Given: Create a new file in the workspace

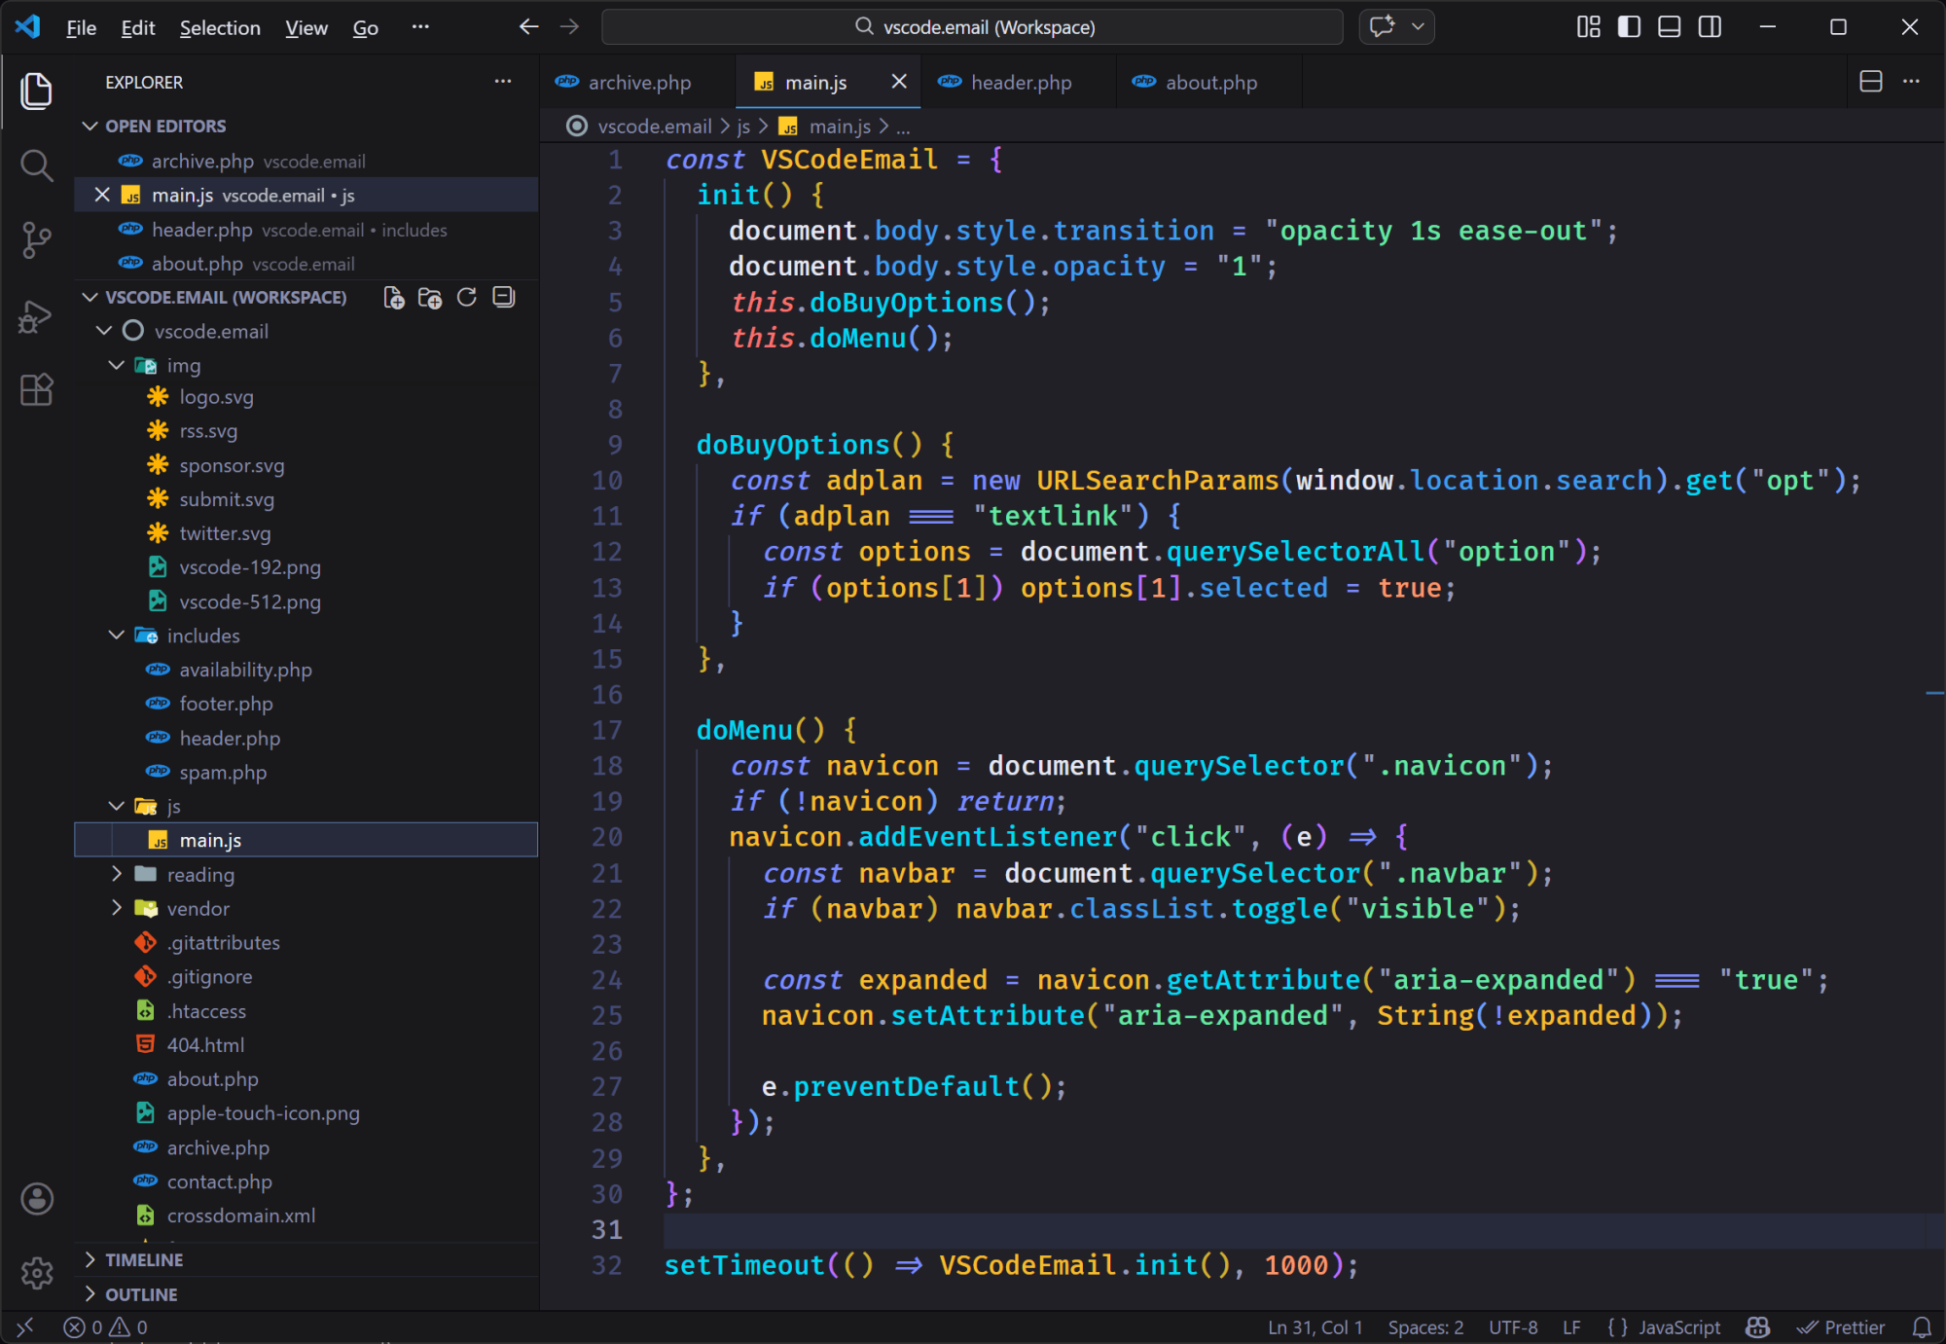Looking at the screenshot, I should click(394, 297).
